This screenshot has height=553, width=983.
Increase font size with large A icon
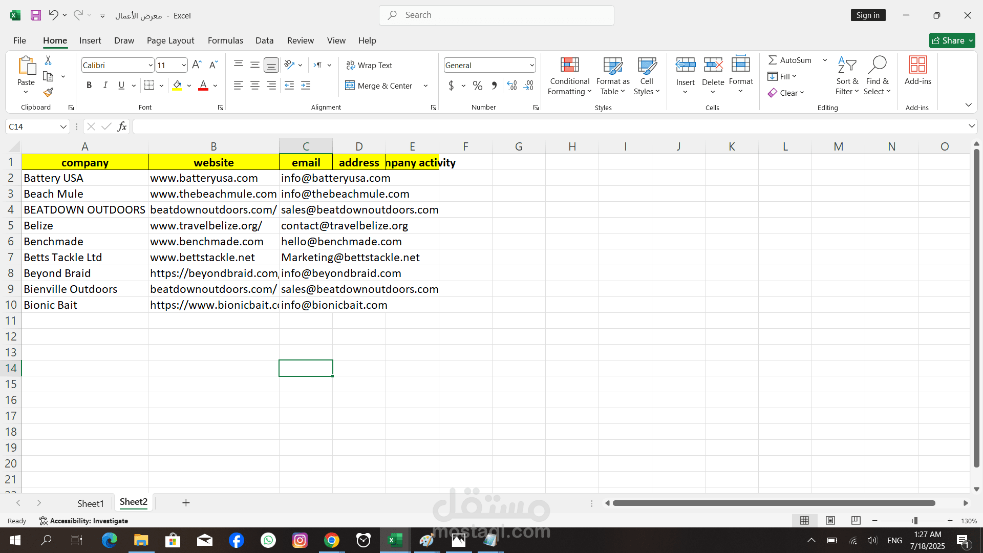(197, 65)
